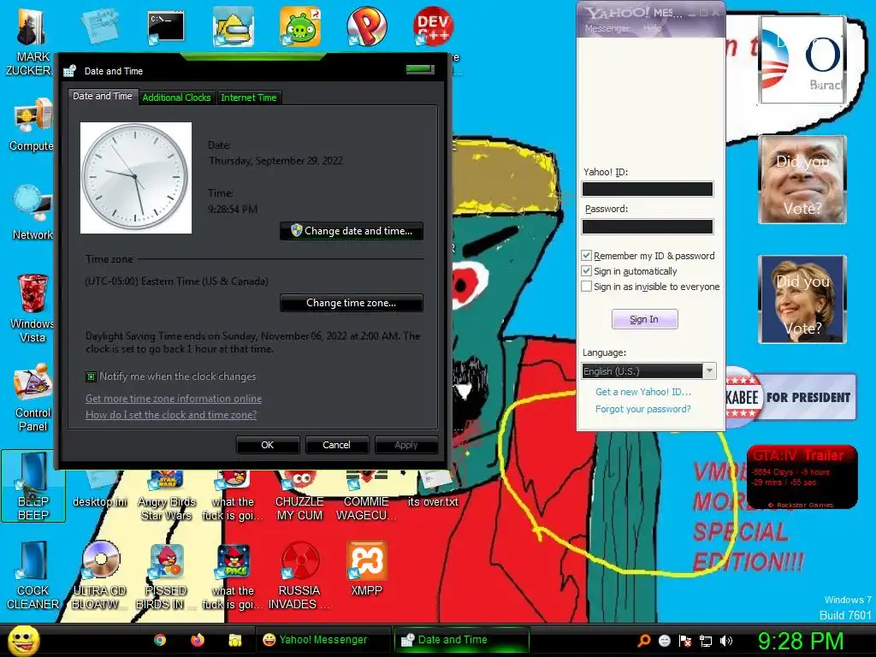876x657 pixels.
Task: Switch to Yahoo! Messenger taskbar button
Action: [x=323, y=640]
